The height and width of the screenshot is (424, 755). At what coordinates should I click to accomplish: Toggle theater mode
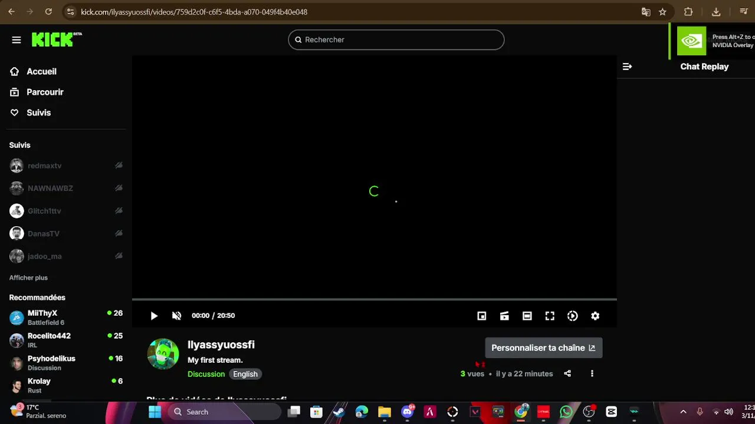tap(527, 316)
